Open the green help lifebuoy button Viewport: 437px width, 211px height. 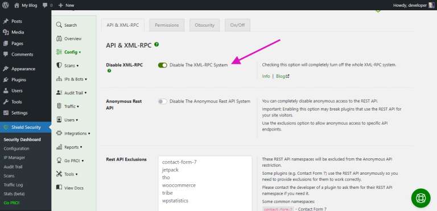point(421,198)
